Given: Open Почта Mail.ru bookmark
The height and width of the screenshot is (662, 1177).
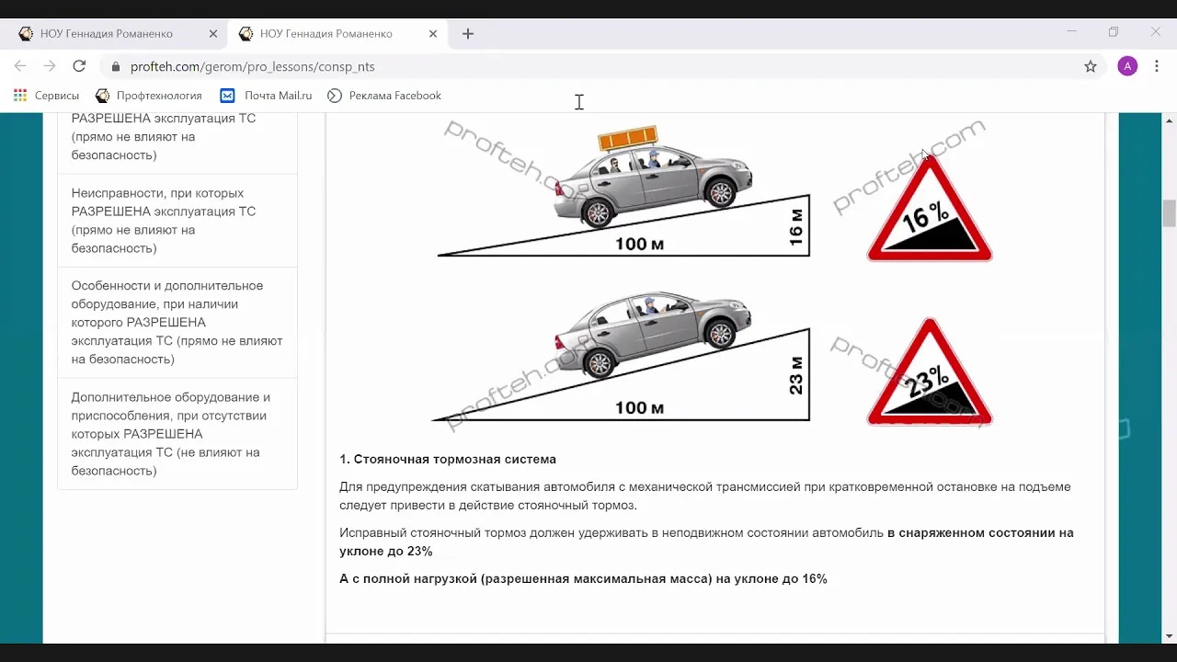Looking at the screenshot, I should point(267,96).
